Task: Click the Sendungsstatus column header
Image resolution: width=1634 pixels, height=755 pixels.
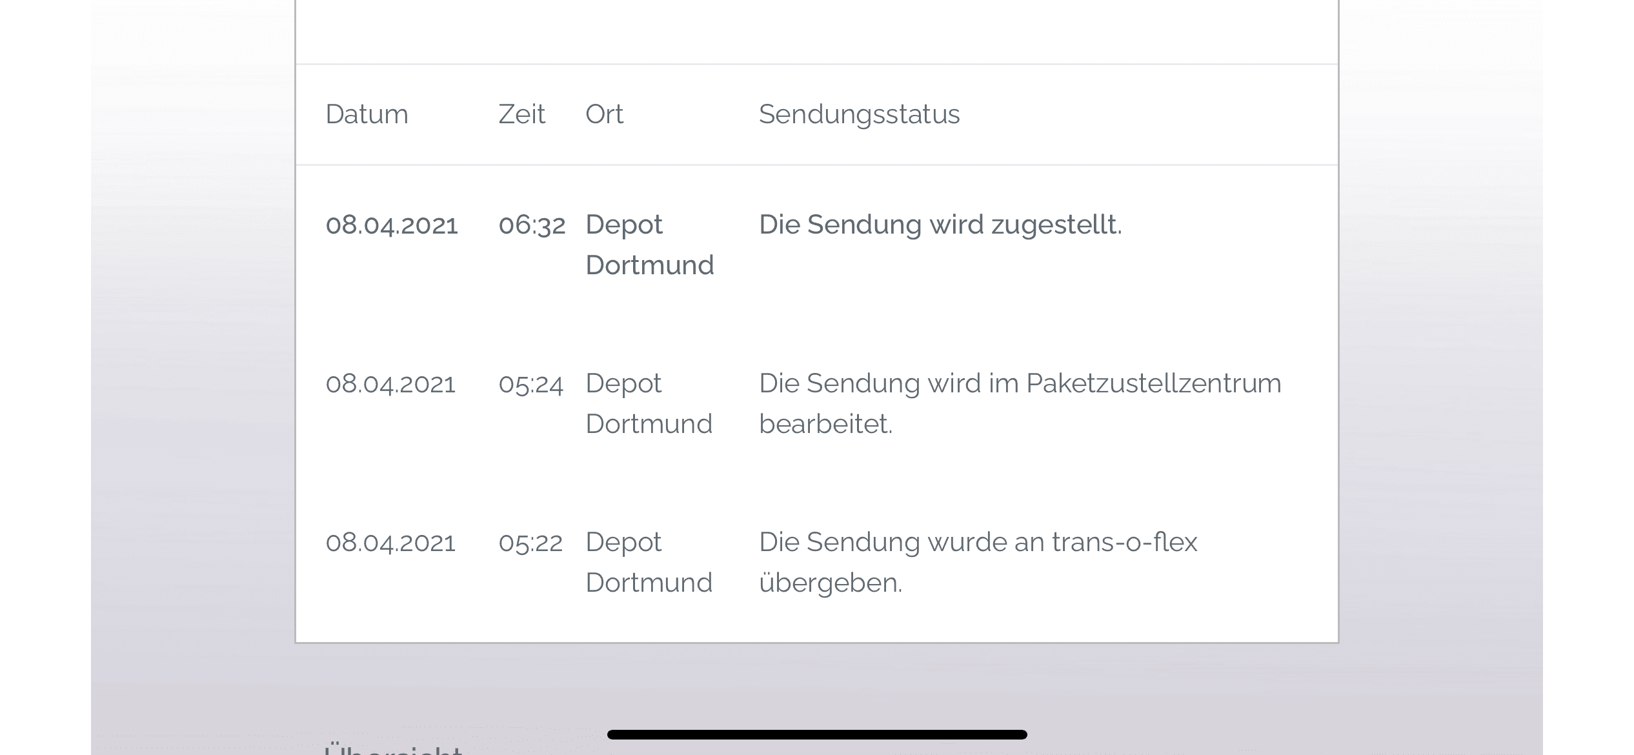Action: click(x=859, y=114)
